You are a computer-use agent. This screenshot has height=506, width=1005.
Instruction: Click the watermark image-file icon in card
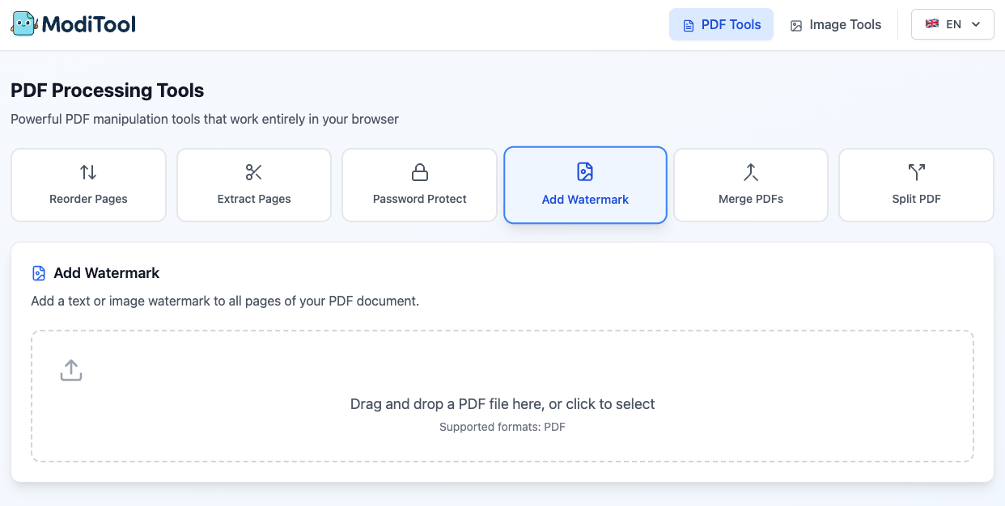[585, 171]
